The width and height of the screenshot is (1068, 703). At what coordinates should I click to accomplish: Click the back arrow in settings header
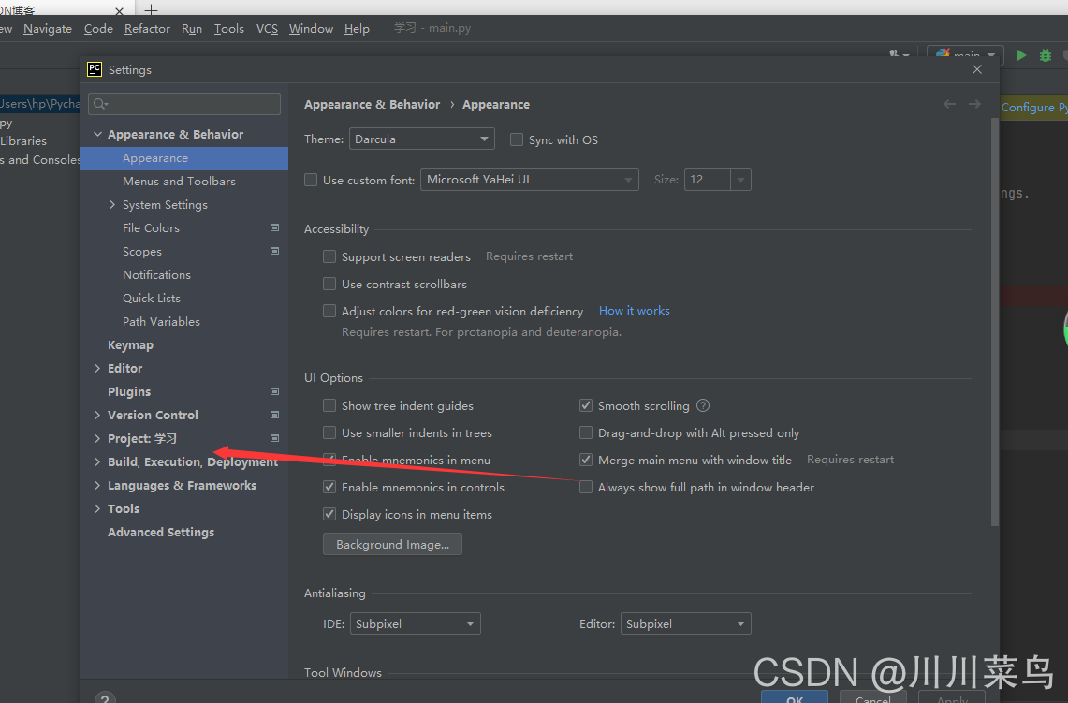tap(949, 104)
